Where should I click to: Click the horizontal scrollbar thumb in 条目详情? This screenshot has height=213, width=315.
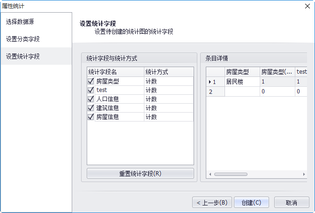(231, 174)
